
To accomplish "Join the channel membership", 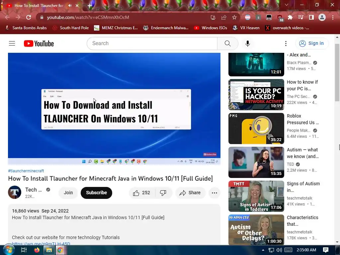I will coord(68,193).
